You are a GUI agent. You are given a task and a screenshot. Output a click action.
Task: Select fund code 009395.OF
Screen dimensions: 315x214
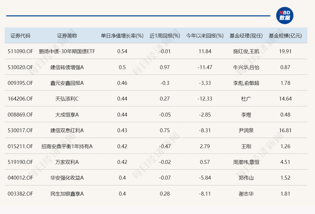click(x=20, y=83)
